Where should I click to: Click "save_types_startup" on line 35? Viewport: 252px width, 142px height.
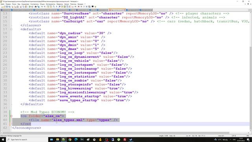[x=78, y=100]
